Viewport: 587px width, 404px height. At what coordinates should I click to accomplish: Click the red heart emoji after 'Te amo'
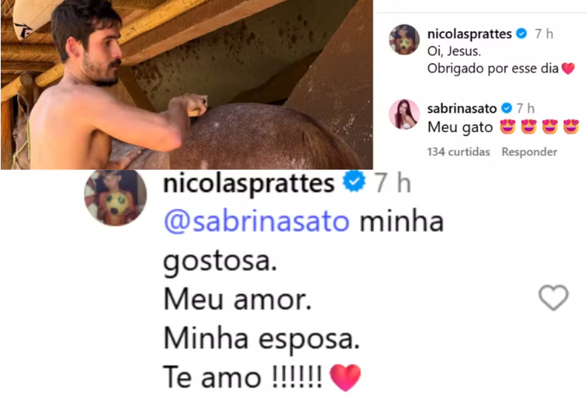(x=345, y=377)
